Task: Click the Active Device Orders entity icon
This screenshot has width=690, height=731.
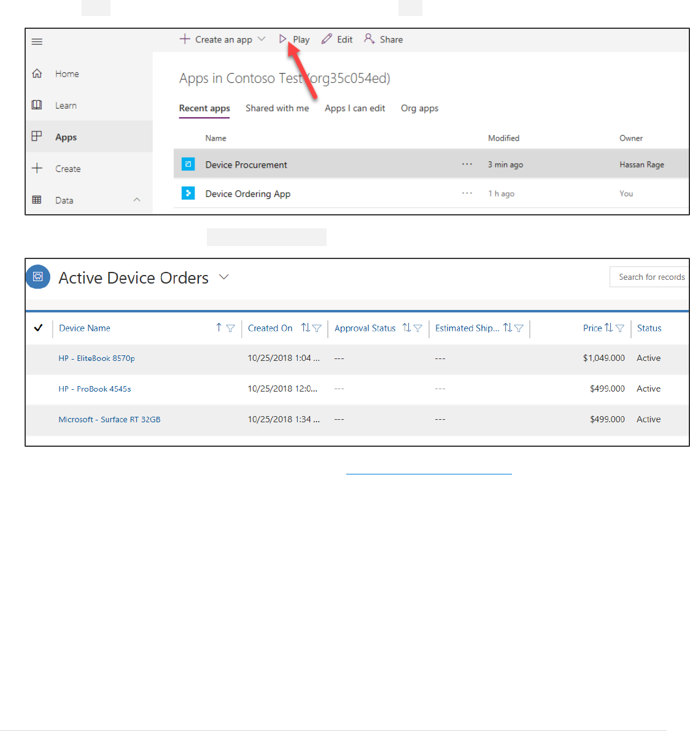Action: coord(38,276)
